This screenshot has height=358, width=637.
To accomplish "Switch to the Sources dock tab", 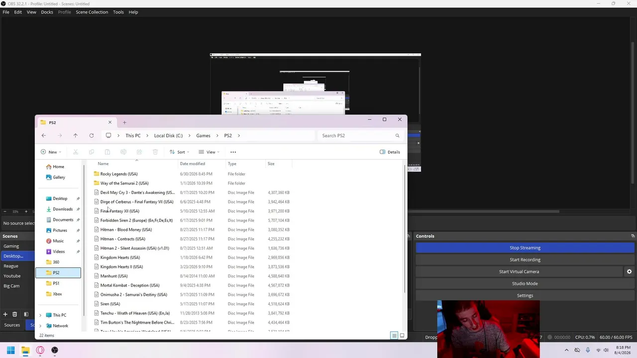I will (12, 325).
